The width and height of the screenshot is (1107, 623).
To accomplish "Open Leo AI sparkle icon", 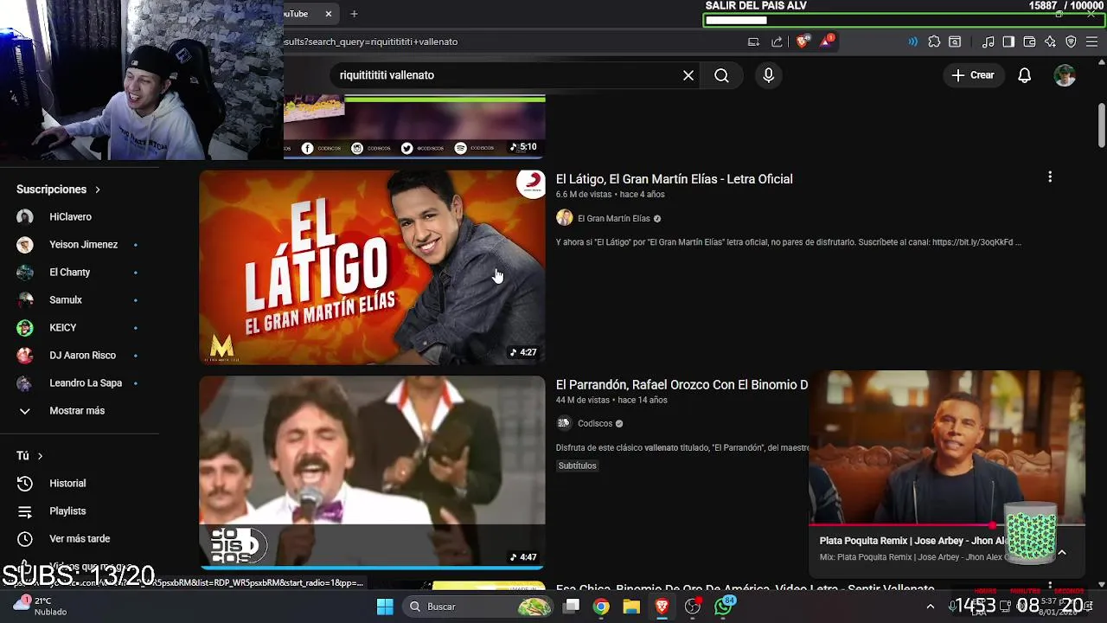I will point(1050,42).
